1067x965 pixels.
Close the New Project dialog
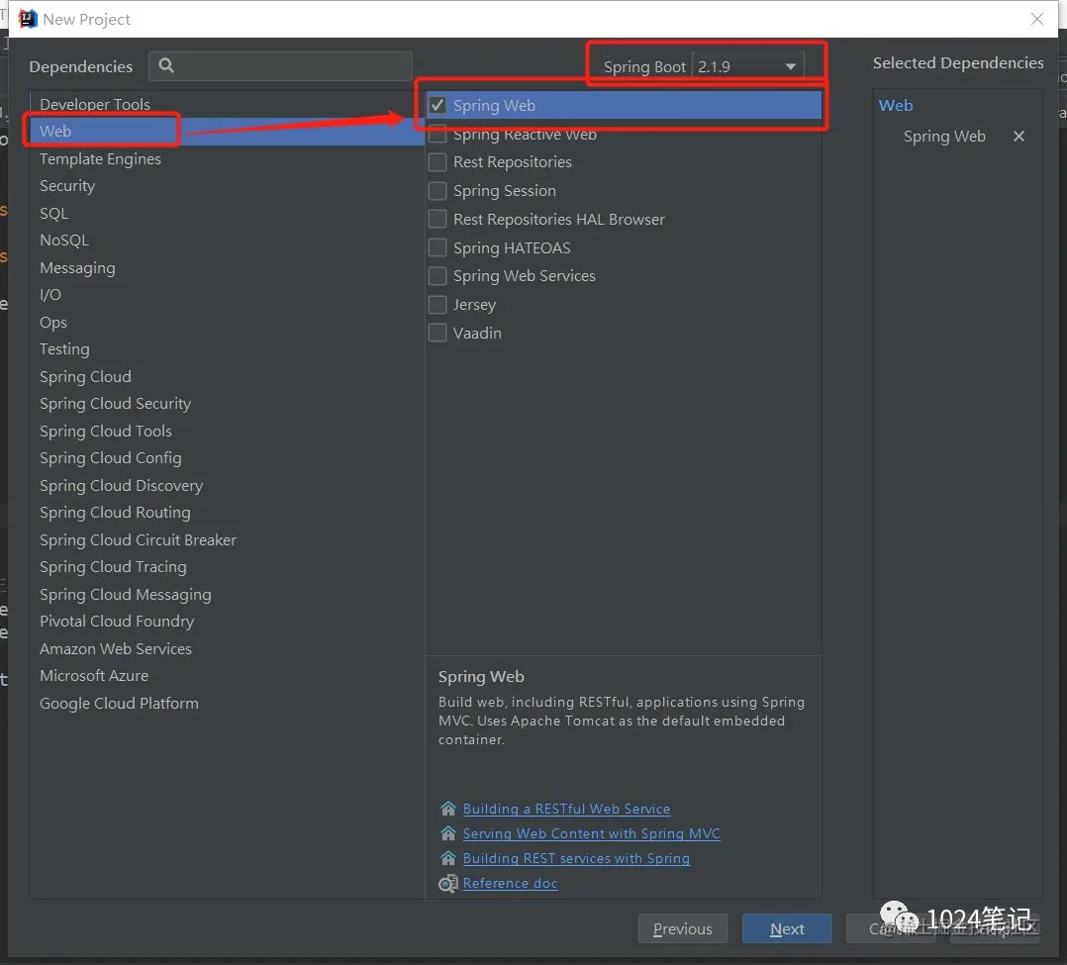click(x=1036, y=19)
